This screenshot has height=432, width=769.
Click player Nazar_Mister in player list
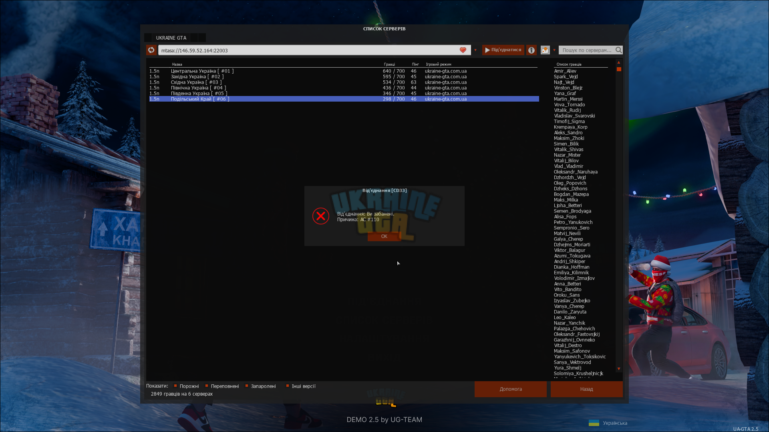tap(567, 155)
